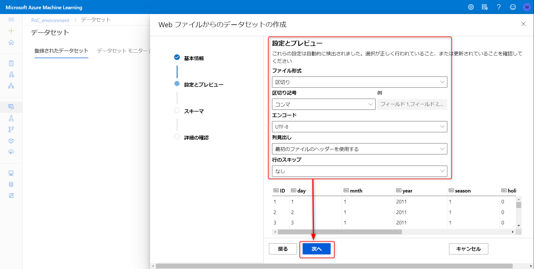Open Notebooks from the sidebar icon
Viewport: 534px width, 269px height.
tap(11, 63)
